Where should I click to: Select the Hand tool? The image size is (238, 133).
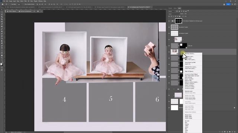pyautogui.click(x=2, y=55)
